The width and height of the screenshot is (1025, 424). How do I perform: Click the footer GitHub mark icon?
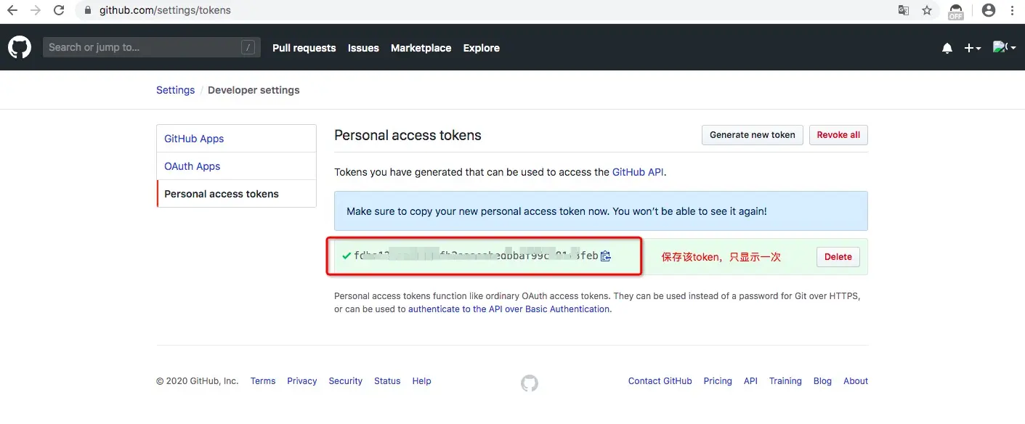point(530,383)
